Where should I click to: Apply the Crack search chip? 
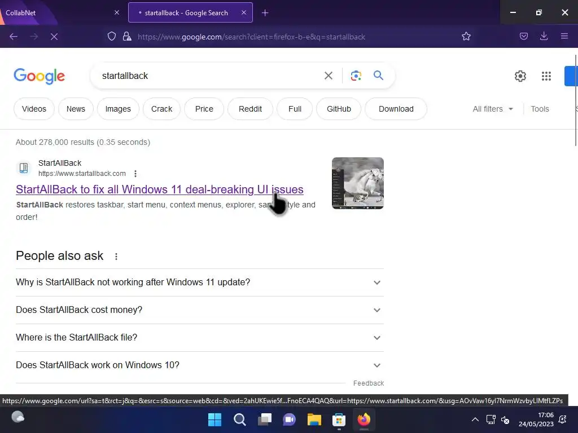161,109
